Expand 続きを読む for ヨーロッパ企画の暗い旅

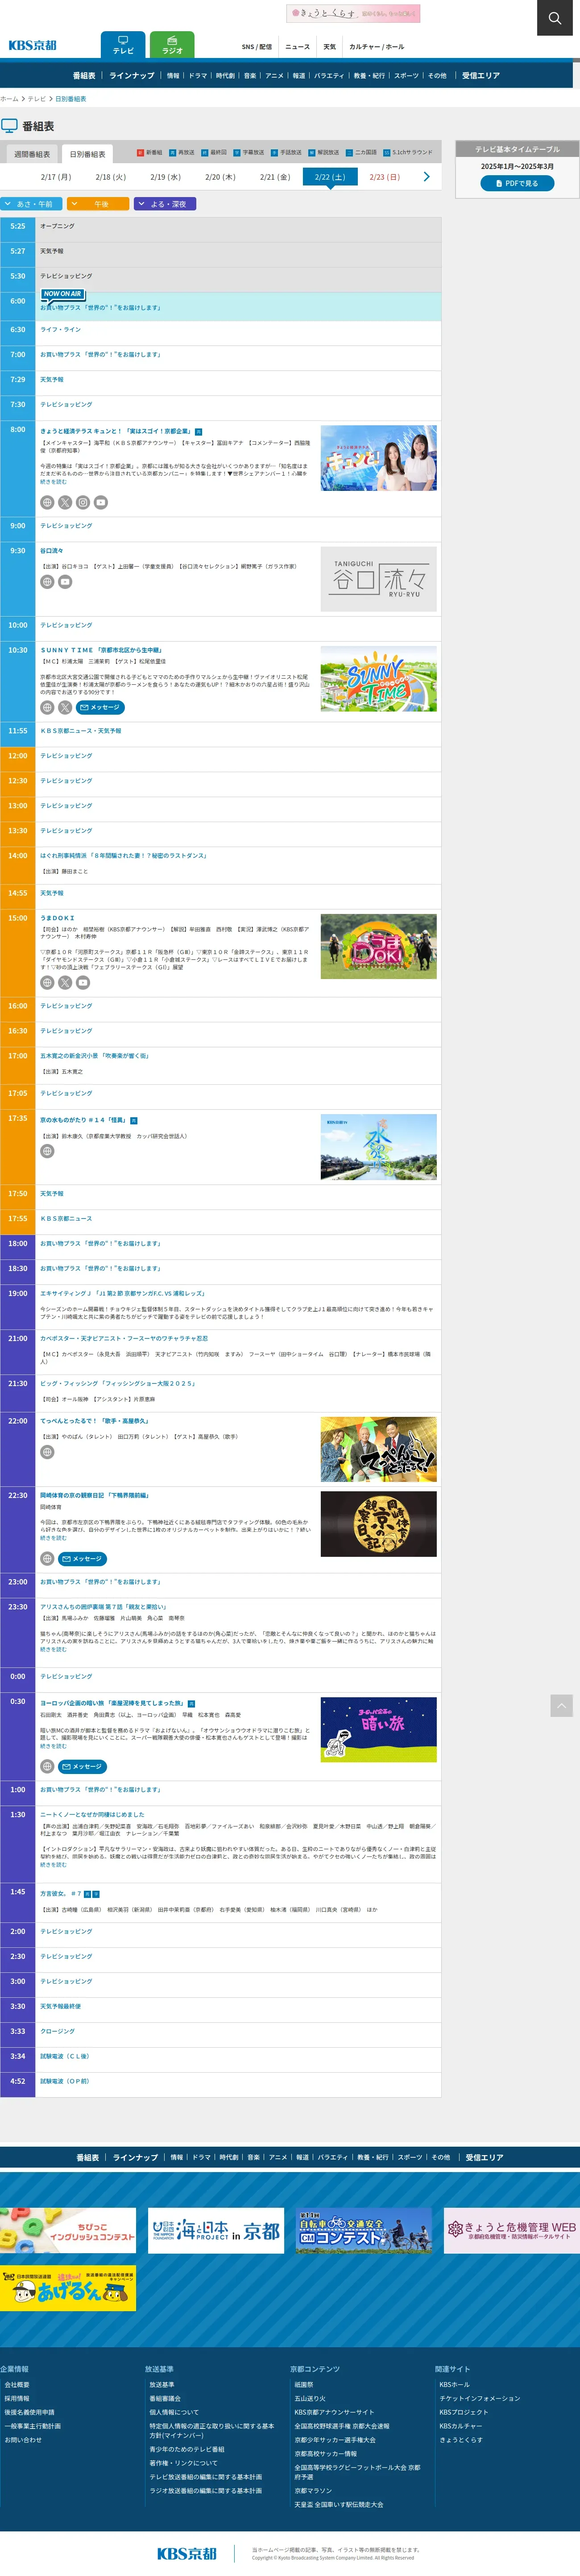[53, 1746]
